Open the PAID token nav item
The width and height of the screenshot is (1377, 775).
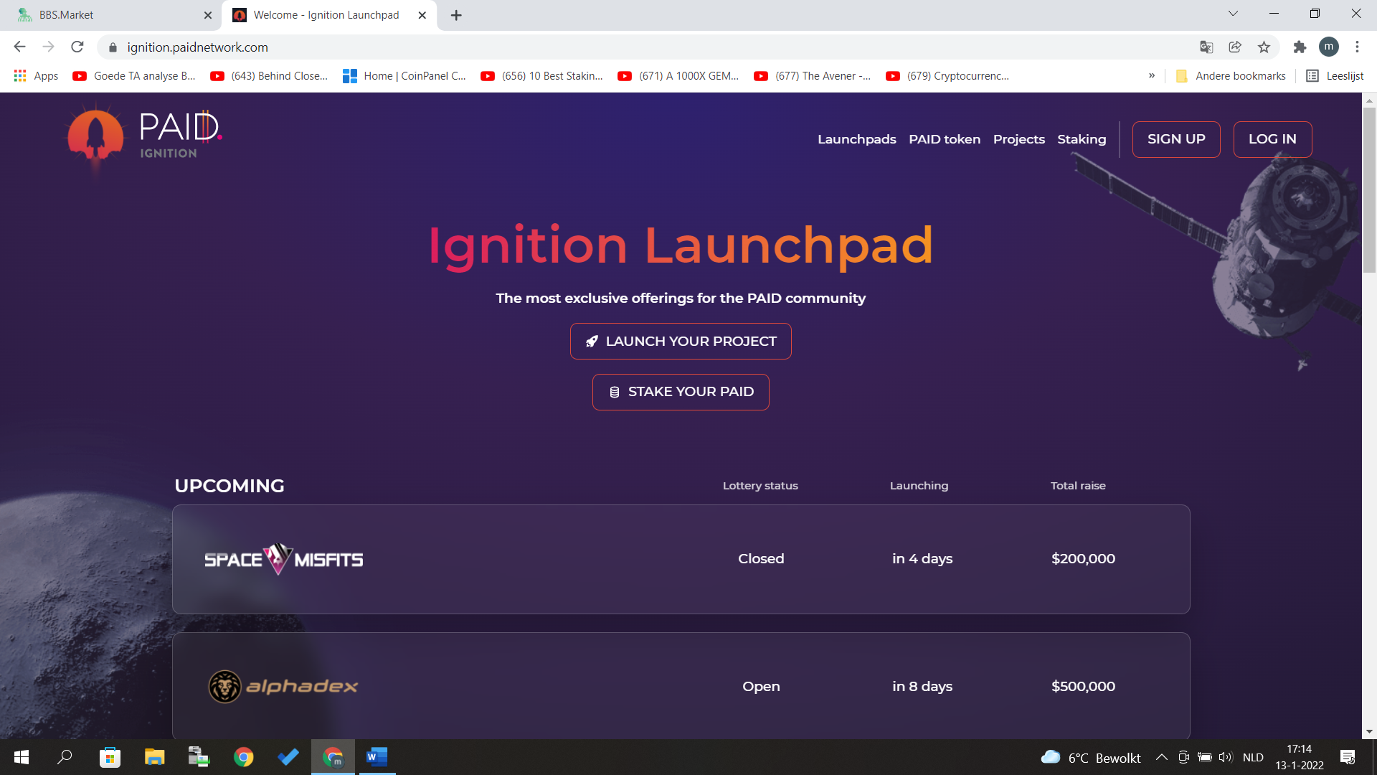[x=944, y=139]
